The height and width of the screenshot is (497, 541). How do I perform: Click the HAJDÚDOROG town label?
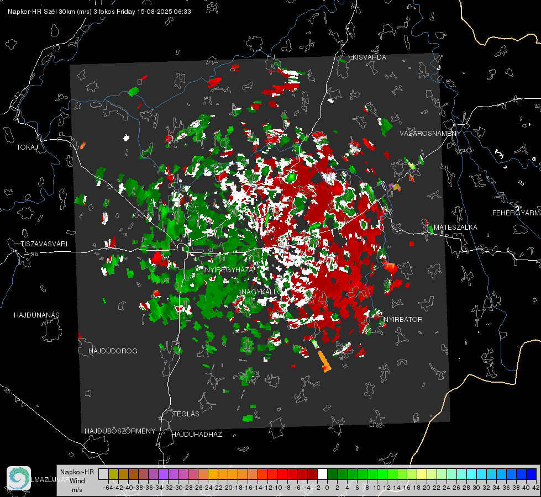click(x=113, y=351)
